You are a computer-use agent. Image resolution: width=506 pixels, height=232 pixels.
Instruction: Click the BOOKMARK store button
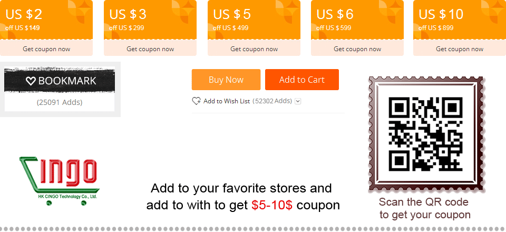60,80
